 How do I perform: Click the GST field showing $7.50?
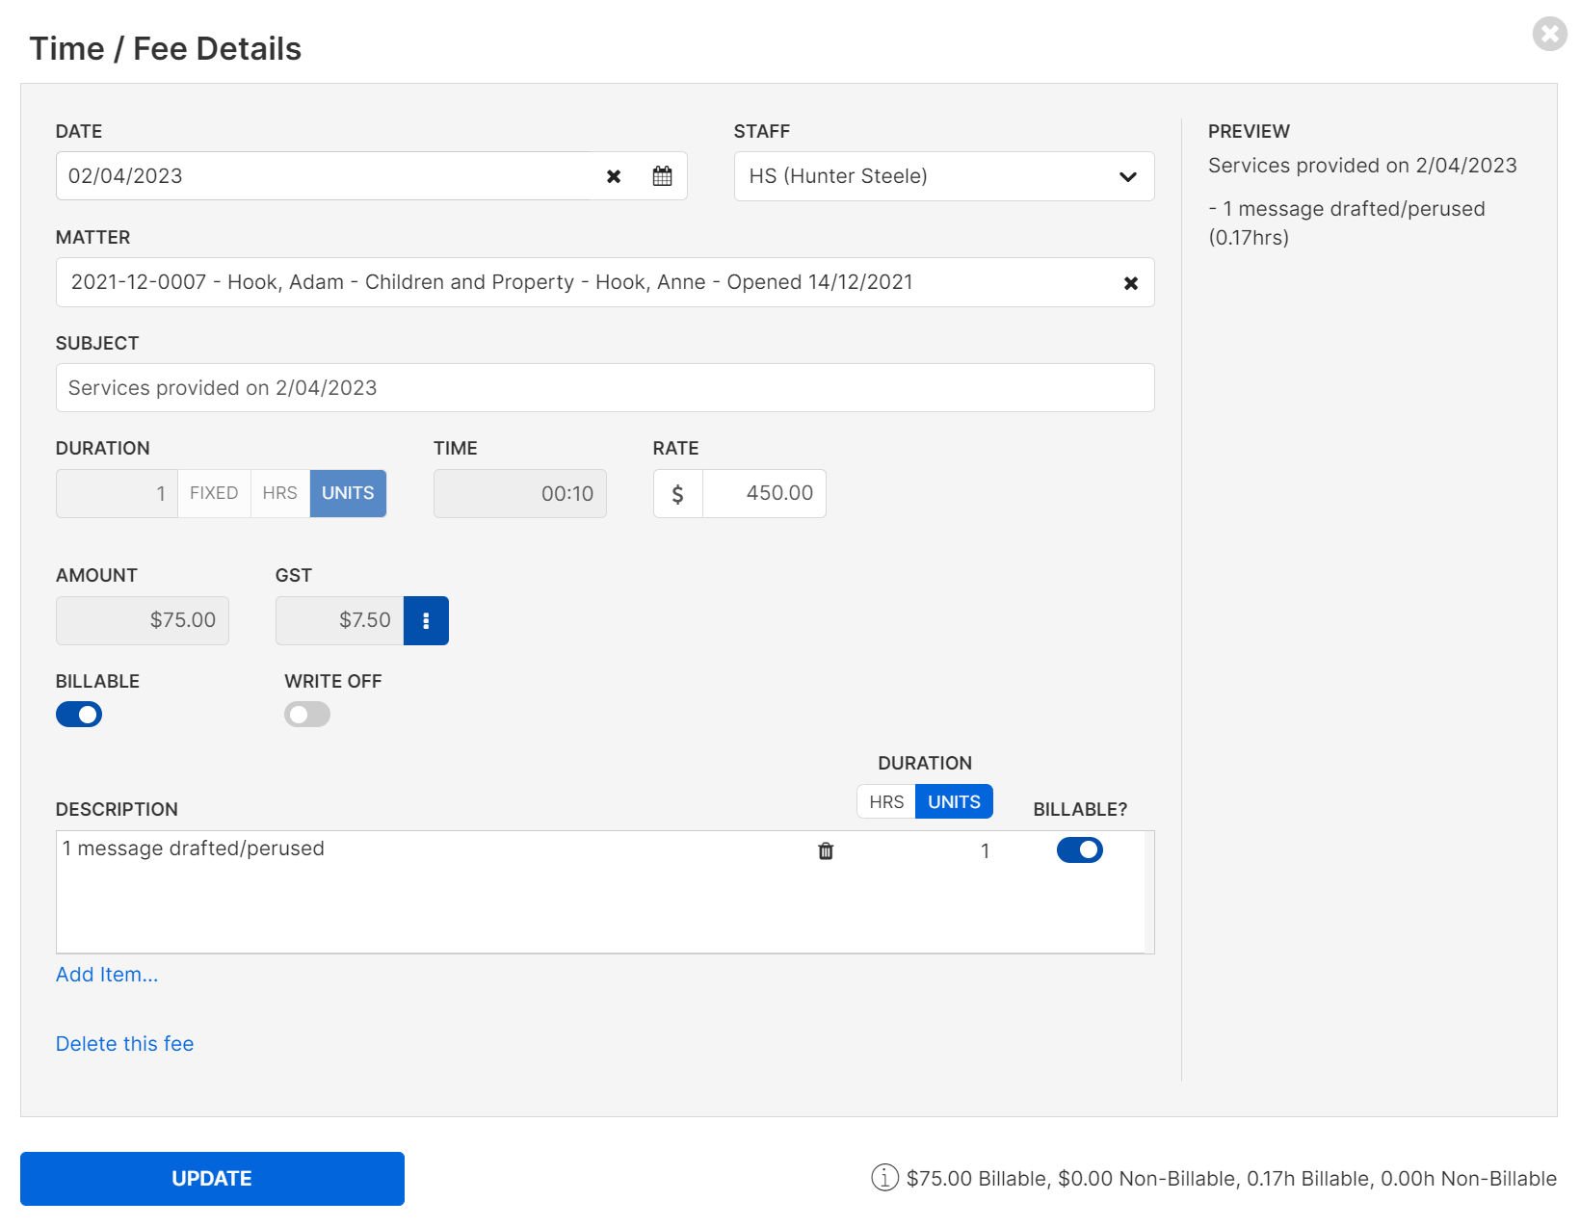339,621
